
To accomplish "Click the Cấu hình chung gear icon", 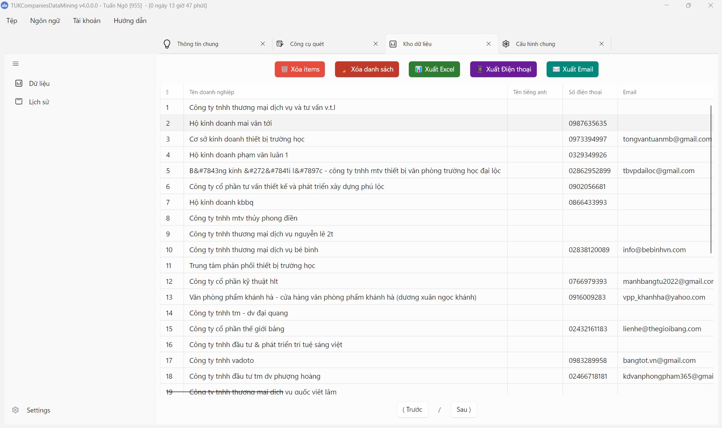I will tap(506, 44).
